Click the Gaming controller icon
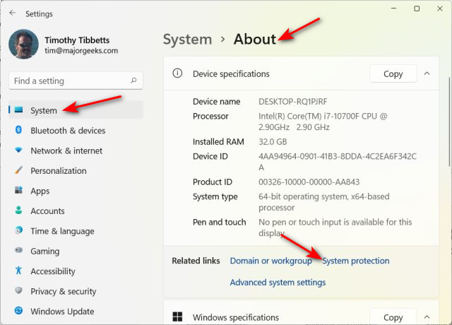Viewport: 452px width, 325px height. [x=18, y=251]
